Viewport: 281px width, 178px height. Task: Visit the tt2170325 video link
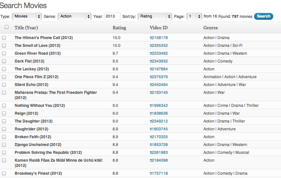(x=159, y=137)
